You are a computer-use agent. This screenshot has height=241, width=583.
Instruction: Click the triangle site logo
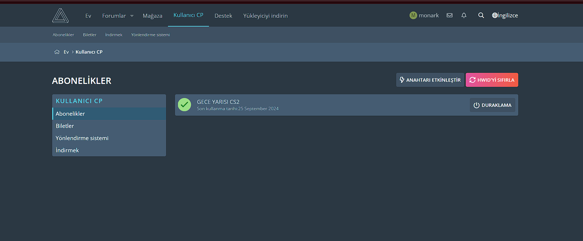pos(60,16)
